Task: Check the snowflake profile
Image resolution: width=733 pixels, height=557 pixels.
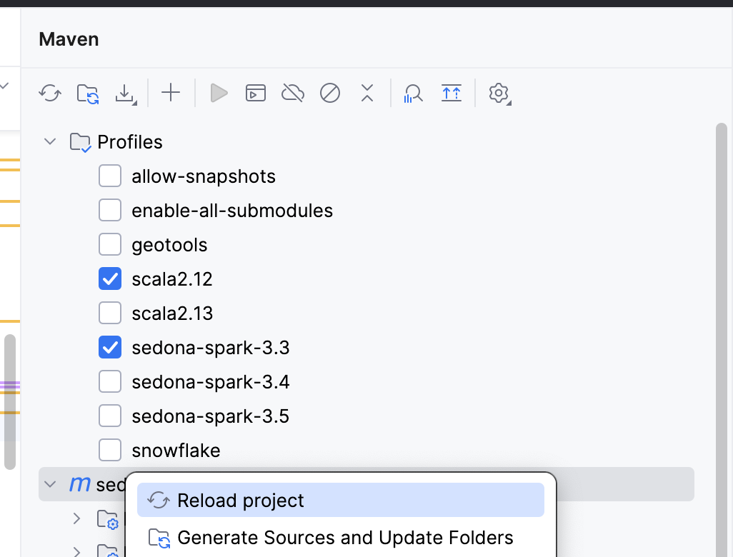Action: (x=110, y=450)
